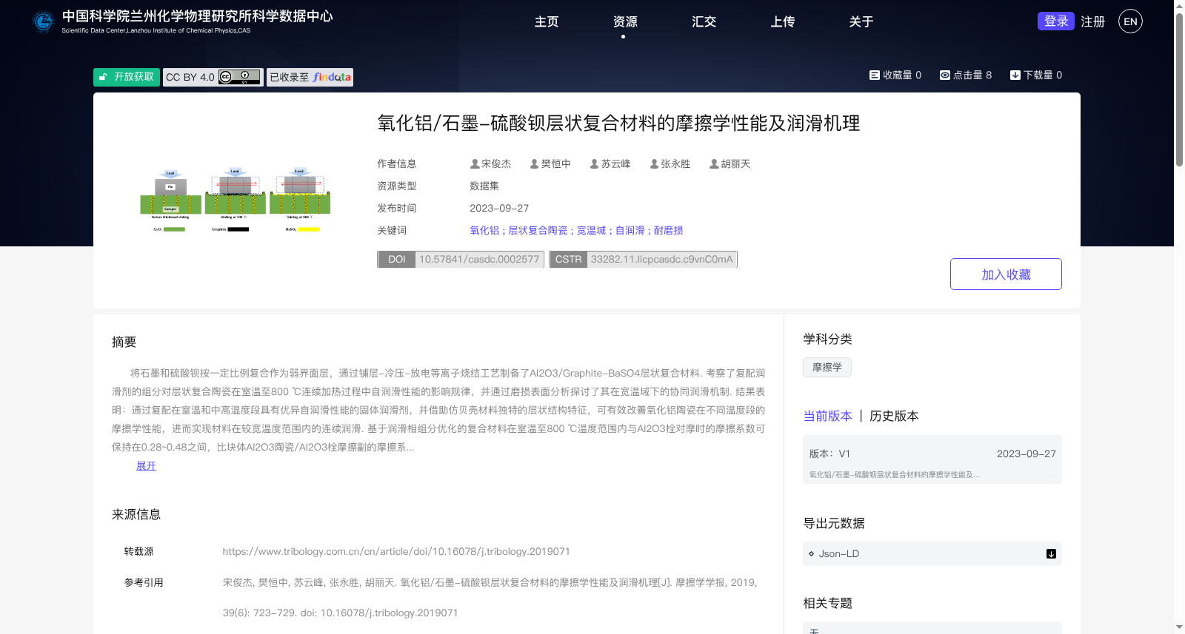
Task: Click the 注册 link
Action: pos(1092,21)
